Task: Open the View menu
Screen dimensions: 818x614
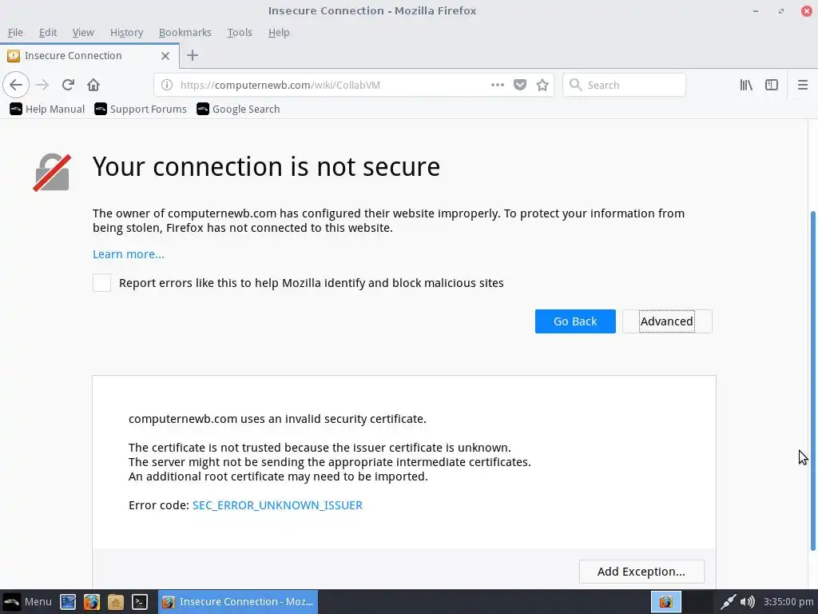Action: tap(83, 32)
